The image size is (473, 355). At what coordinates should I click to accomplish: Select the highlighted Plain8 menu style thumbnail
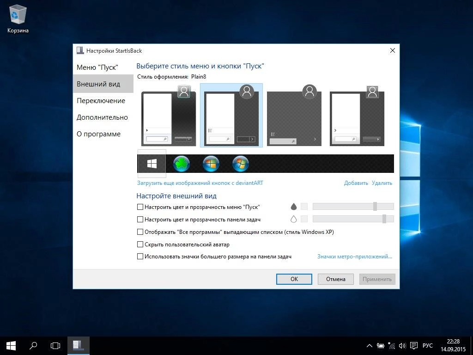click(x=231, y=115)
